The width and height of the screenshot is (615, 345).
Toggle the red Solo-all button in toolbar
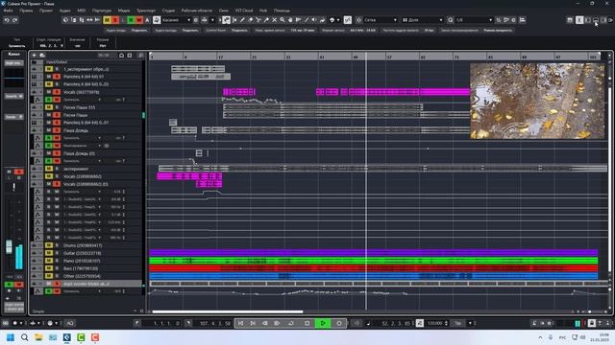tap(115, 20)
